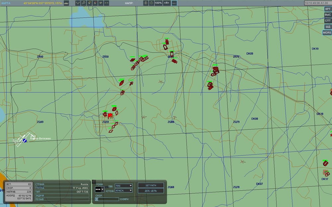
Task: Click the speech bubble message icon
Action: tap(101, 3)
